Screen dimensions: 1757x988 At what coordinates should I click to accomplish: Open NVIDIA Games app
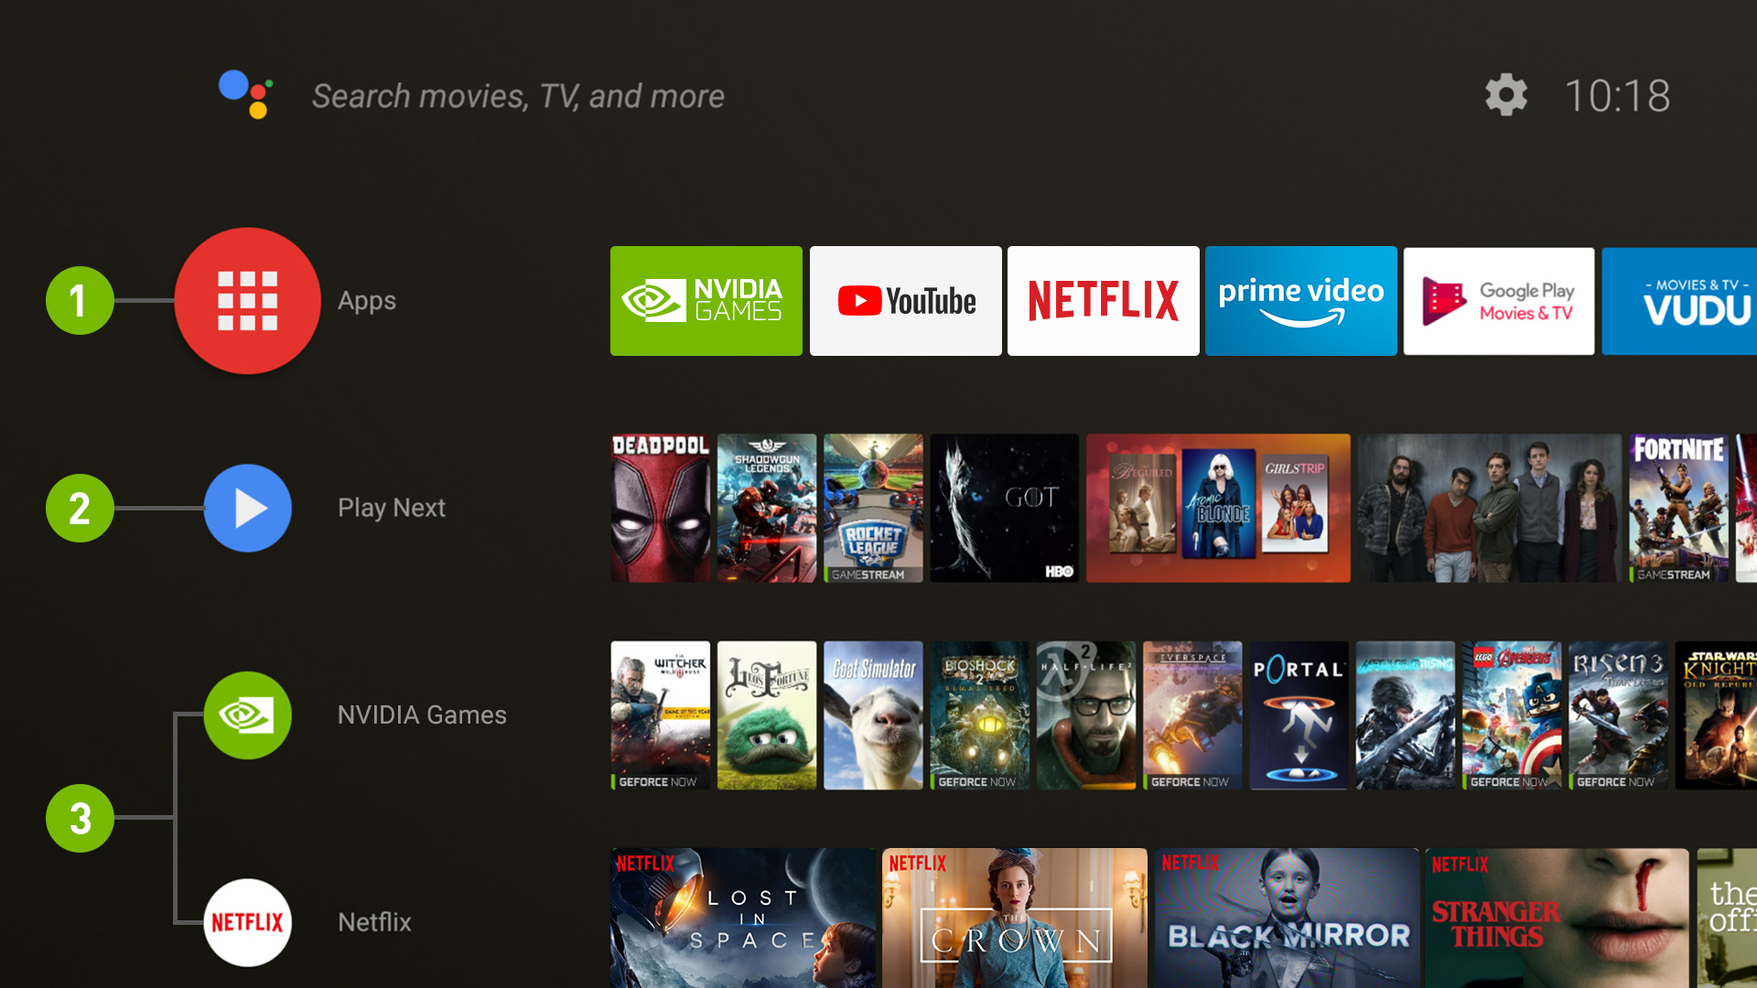[706, 302]
